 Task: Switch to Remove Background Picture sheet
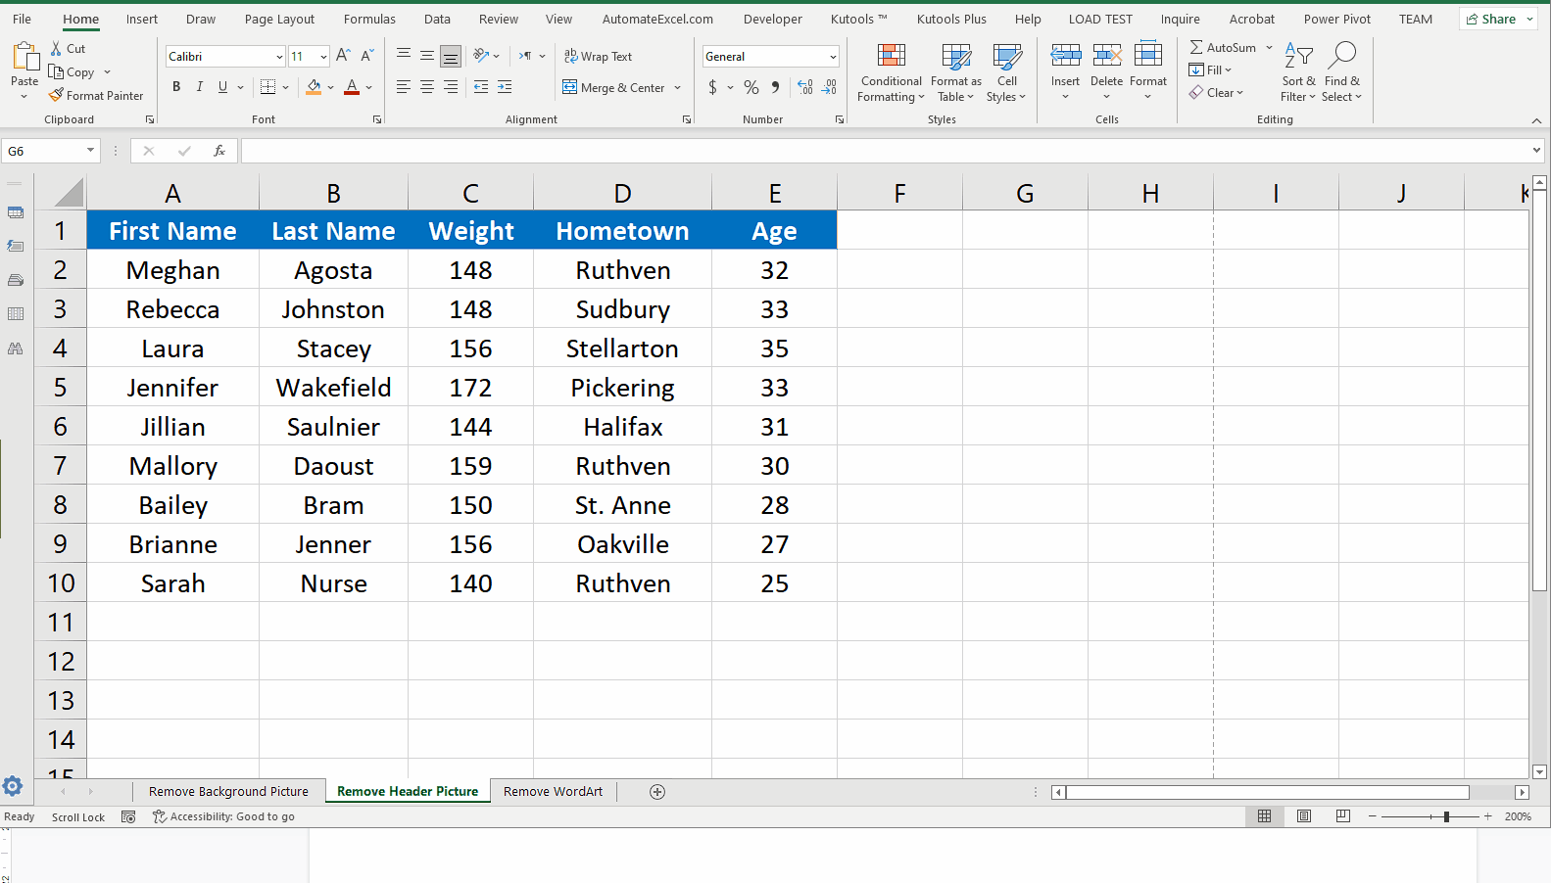point(228,792)
